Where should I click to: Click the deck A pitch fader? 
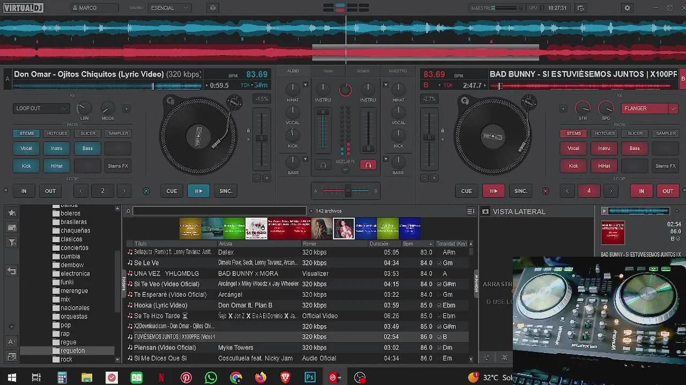click(x=262, y=138)
